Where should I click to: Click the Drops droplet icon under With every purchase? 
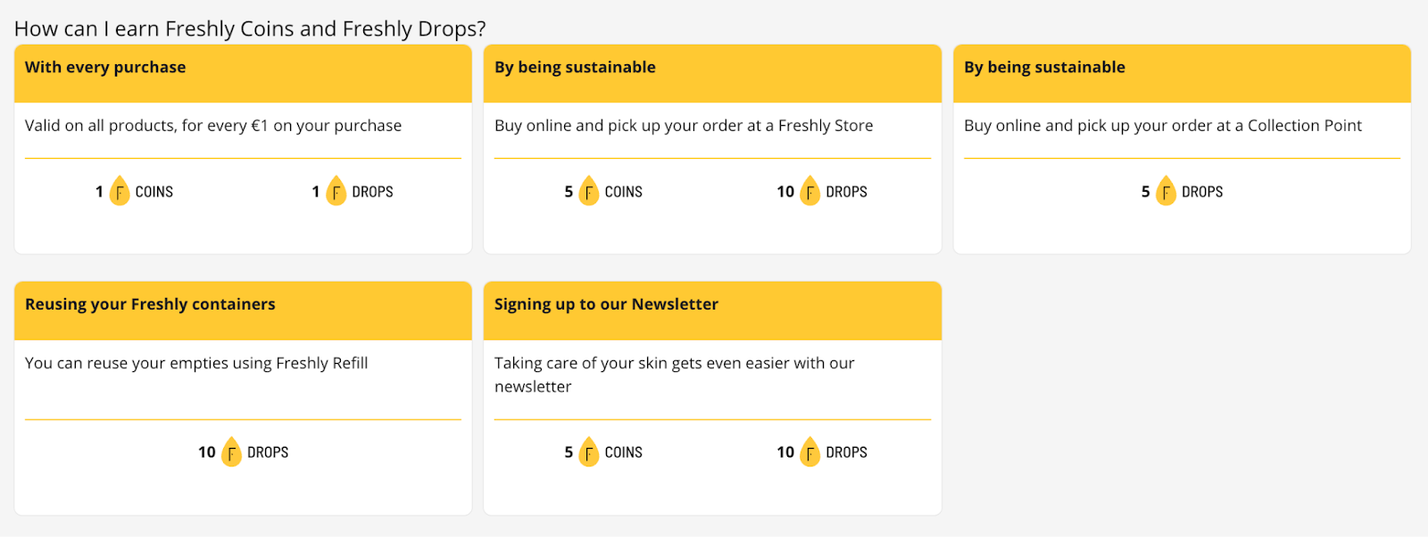point(336,191)
